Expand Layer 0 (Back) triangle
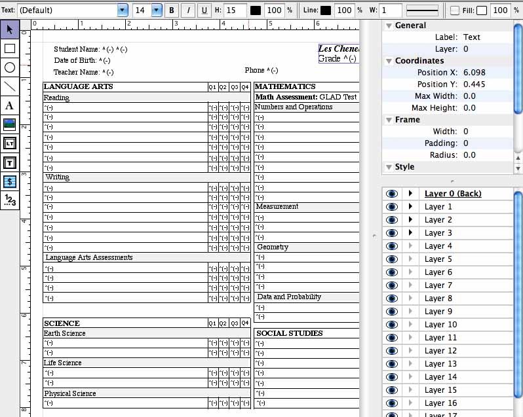This screenshot has height=417, width=523. [x=410, y=193]
